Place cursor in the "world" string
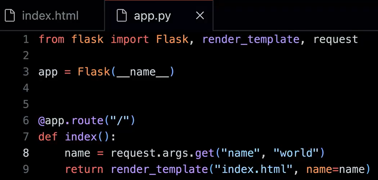 296,153
